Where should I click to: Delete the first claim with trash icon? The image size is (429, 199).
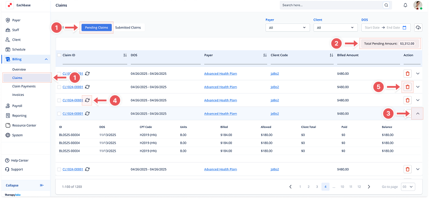tap(408, 74)
